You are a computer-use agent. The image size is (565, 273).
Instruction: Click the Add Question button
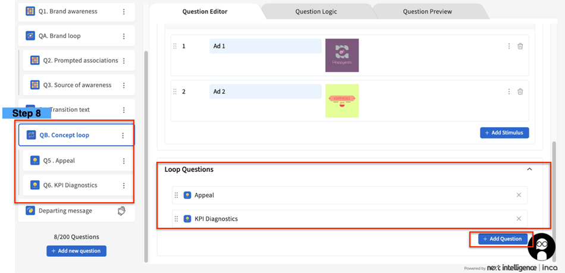tap(503, 239)
